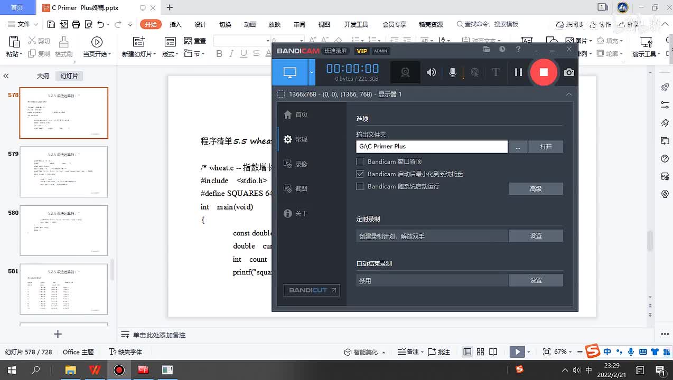This screenshot has height=380, width=673.
Task: Play slideshow from status bar
Action: tap(517, 352)
